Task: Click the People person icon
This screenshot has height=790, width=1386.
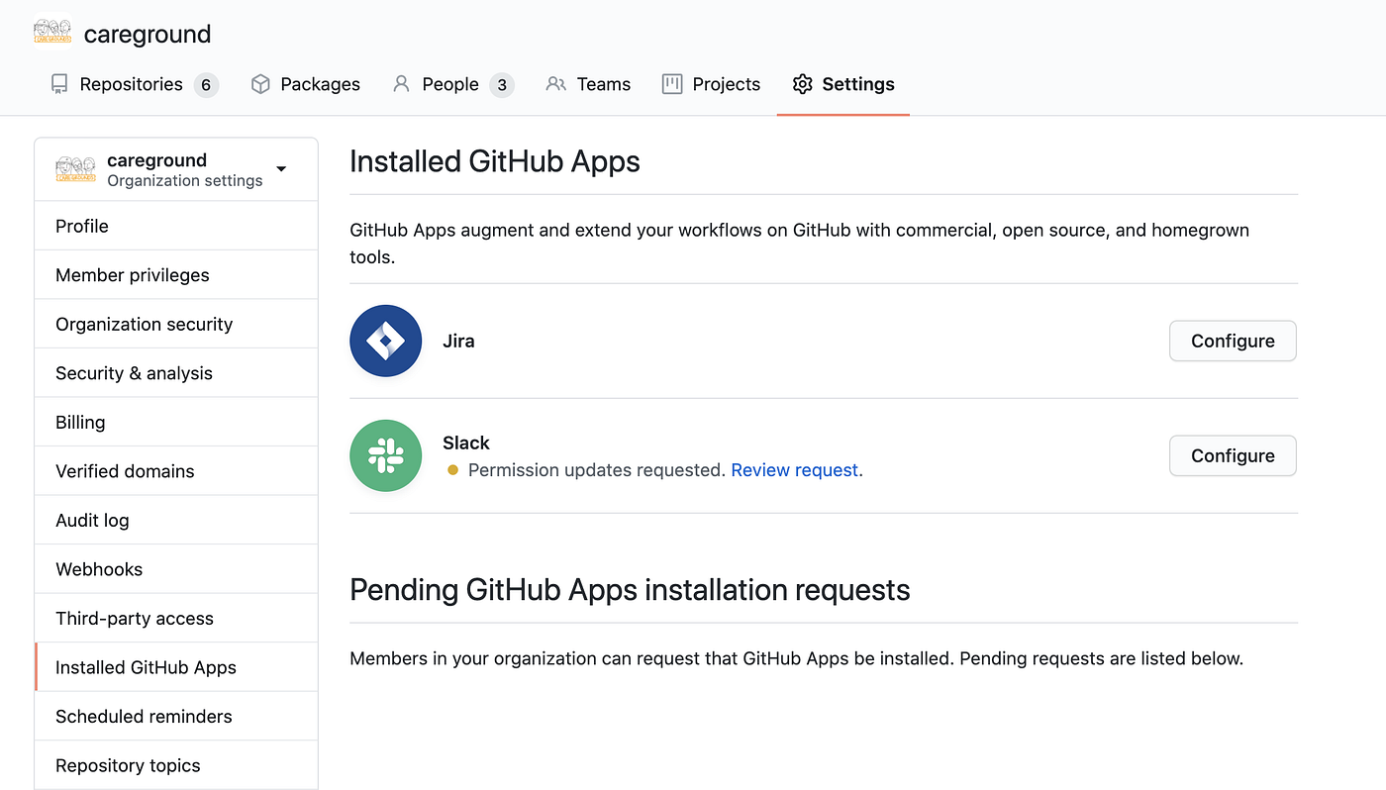Action: tap(401, 84)
